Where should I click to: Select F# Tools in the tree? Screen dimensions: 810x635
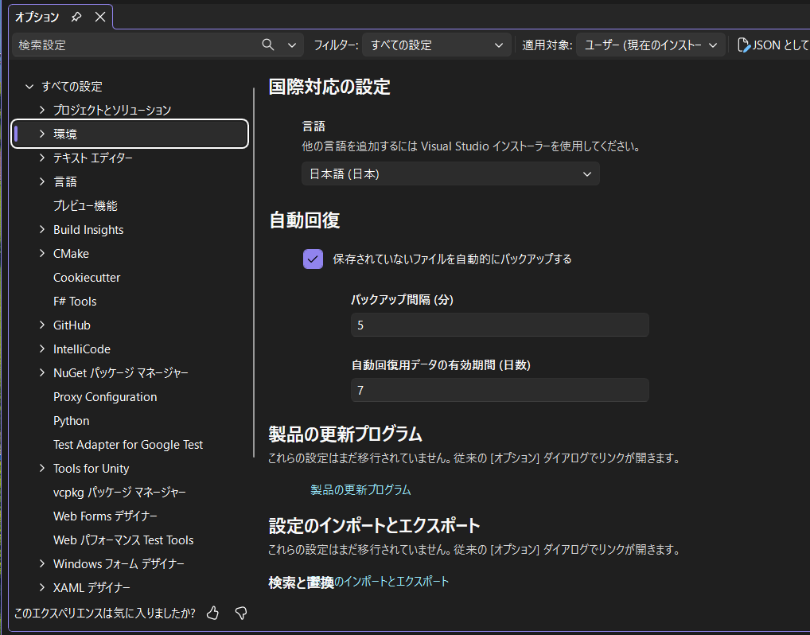(75, 302)
